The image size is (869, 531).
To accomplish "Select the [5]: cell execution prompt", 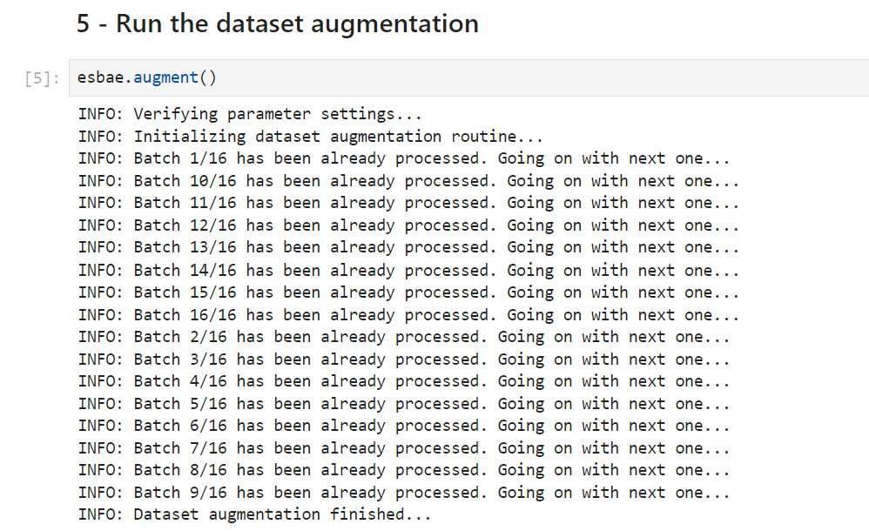I will [42, 78].
